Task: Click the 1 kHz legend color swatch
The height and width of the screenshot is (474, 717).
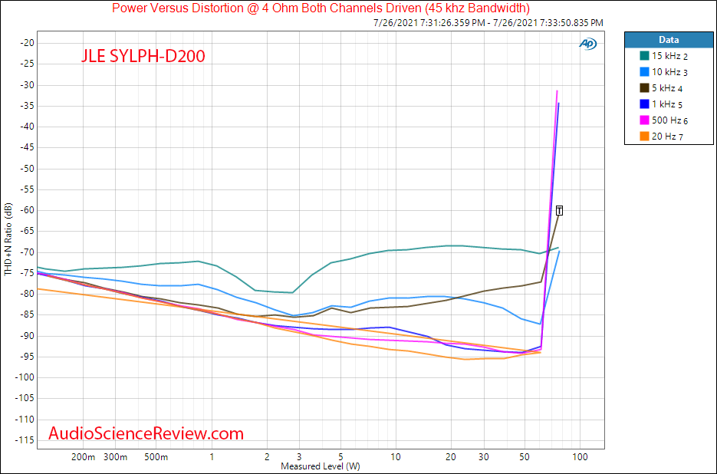Action: pos(644,104)
